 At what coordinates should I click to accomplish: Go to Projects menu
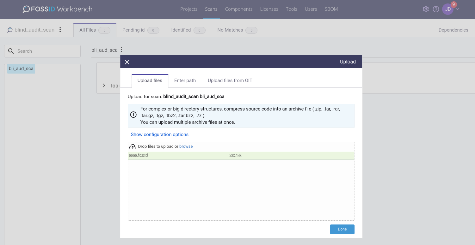(189, 9)
